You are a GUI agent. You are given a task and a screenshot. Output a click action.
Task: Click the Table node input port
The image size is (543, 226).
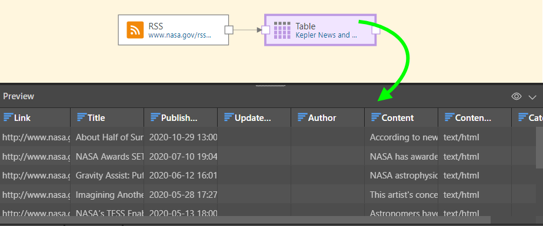[x=265, y=30]
